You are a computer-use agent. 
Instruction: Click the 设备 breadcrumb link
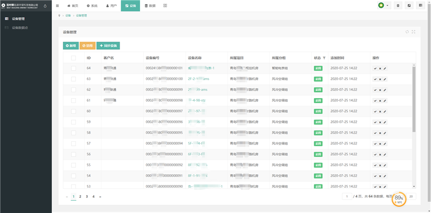click(68, 16)
